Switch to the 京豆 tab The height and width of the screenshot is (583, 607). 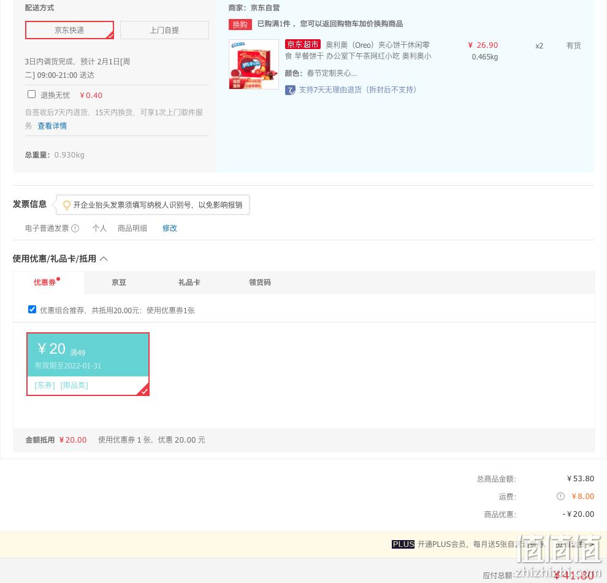[119, 283]
